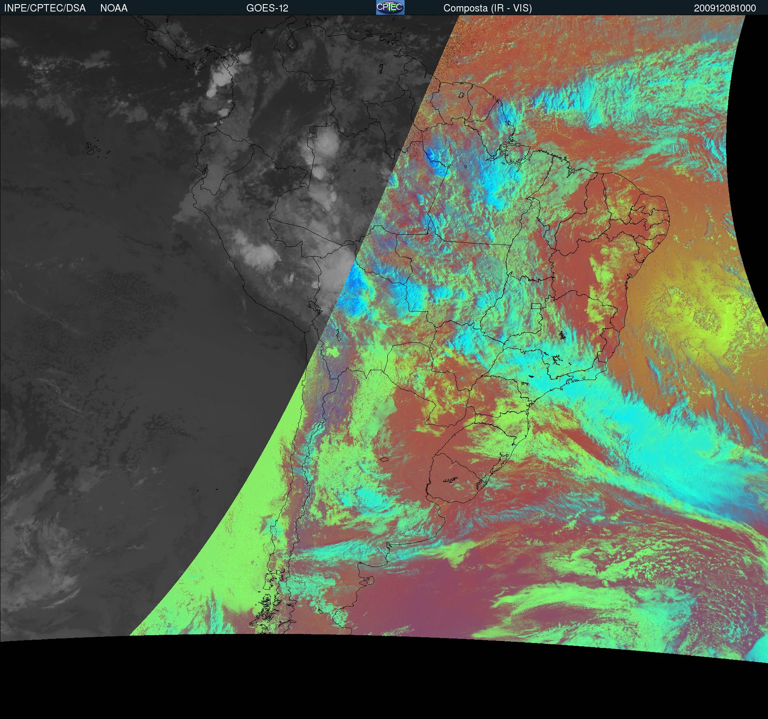Click the INPE/CPTEC/DSA header label

pyautogui.click(x=45, y=8)
